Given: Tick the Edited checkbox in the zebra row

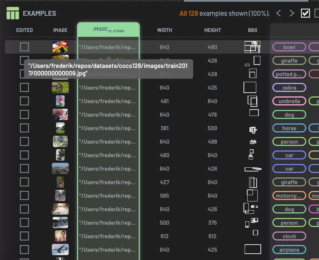Looking at the screenshot, I should coord(24,87).
